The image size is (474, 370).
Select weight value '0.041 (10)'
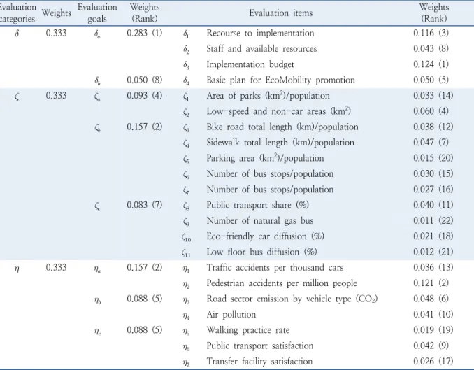click(x=433, y=314)
